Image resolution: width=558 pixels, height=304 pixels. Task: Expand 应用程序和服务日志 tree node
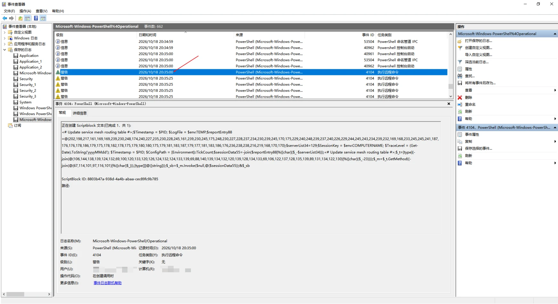tap(4, 44)
